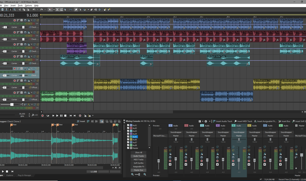Open the Paint tool dropdown arrow
306x181 pixels.
[88, 9]
